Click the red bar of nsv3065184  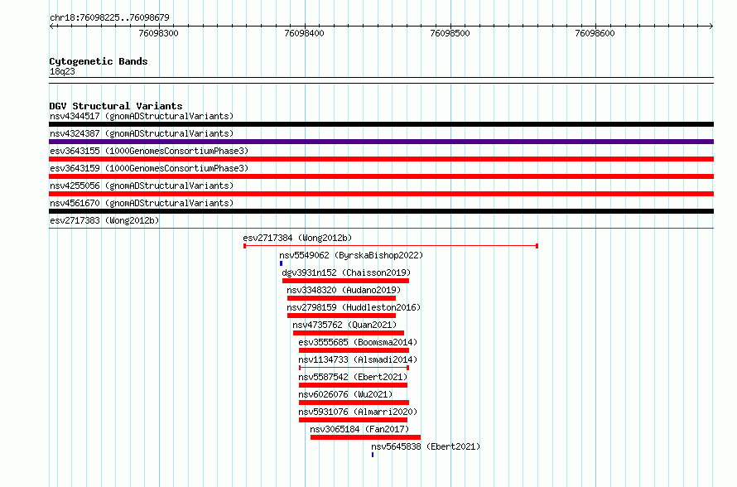pos(366,437)
